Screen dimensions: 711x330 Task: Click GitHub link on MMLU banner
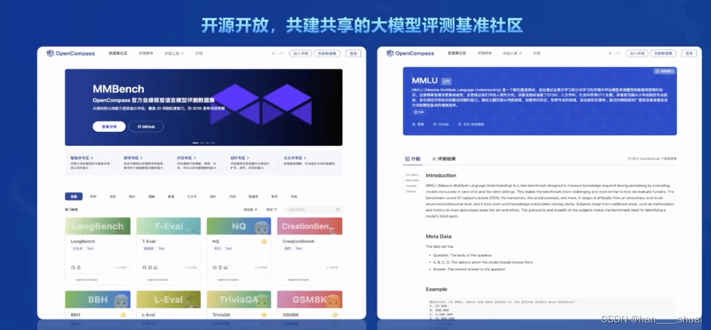tap(441, 124)
